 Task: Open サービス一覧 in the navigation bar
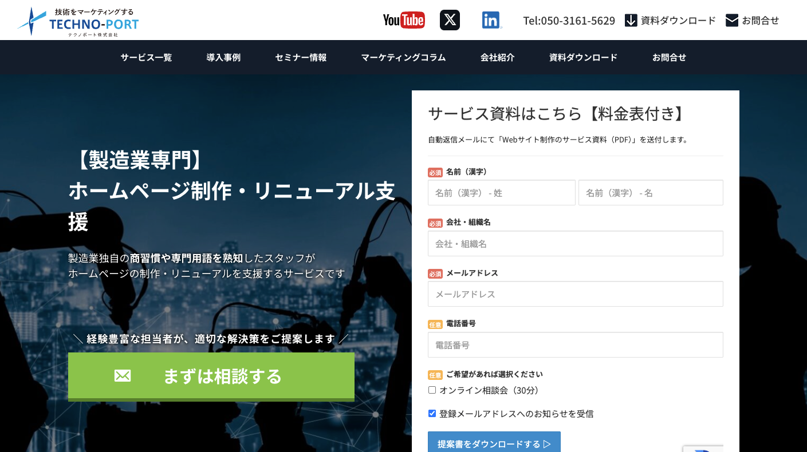[x=146, y=57]
